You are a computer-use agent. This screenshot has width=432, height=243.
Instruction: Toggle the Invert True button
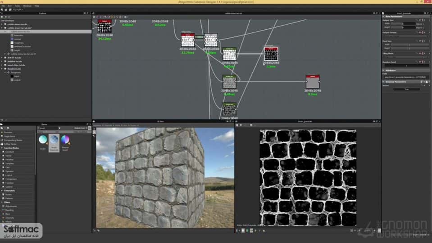(406, 89)
